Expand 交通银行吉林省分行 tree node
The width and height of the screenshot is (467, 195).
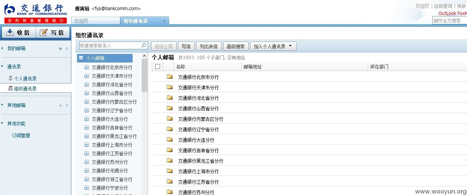pyautogui.click(x=86, y=128)
